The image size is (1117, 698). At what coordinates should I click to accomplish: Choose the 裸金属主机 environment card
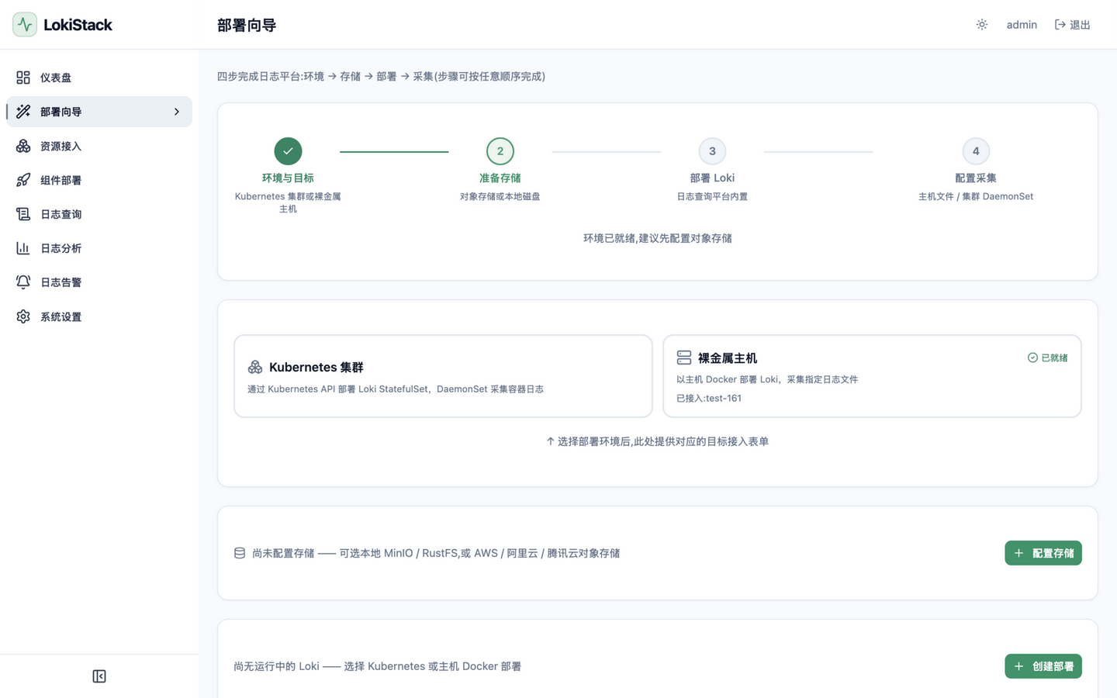point(872,376)
